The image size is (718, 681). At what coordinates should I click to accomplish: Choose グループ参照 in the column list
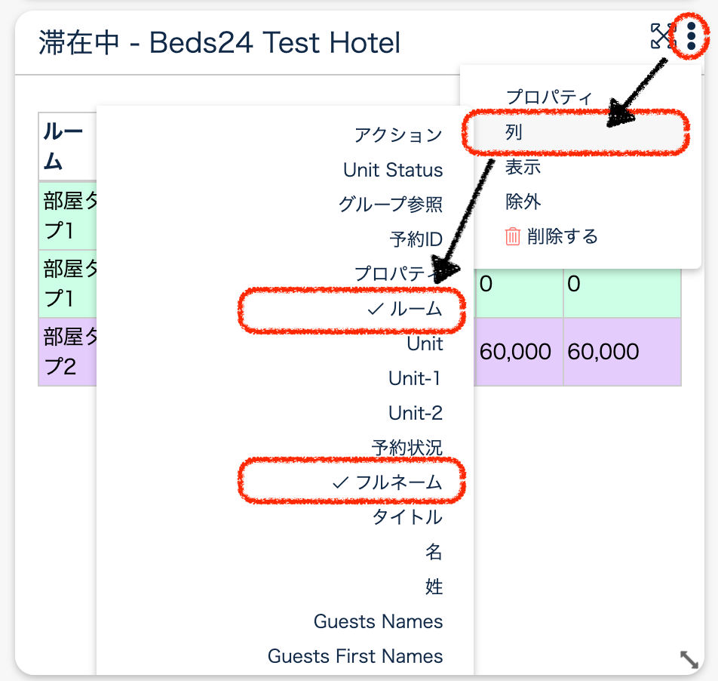(390, 205)
